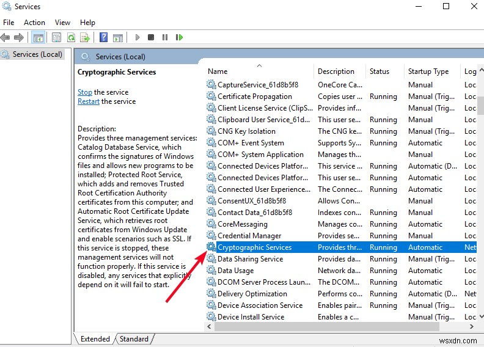Screen dimensions: 484x347
Task: Click the Refresh toolbar icon
Action: pyautogui.click(x=71, y=38)
